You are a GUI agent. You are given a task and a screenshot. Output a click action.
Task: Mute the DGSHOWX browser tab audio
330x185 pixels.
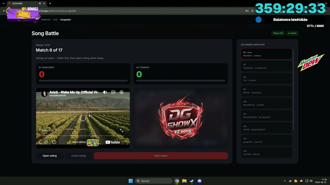click(40, 3)
